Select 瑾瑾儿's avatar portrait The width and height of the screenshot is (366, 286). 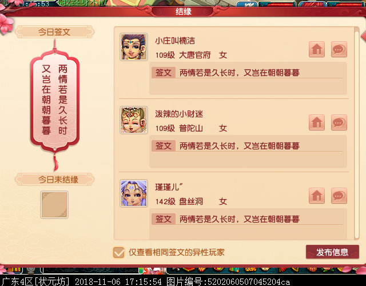pyautogui.click(x=134, y=193)
